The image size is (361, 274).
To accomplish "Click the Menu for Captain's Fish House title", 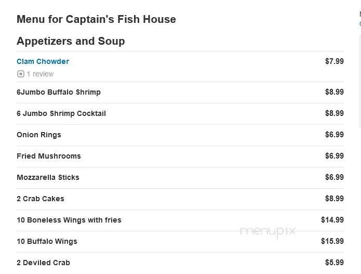I will click(x=96, y=19).
